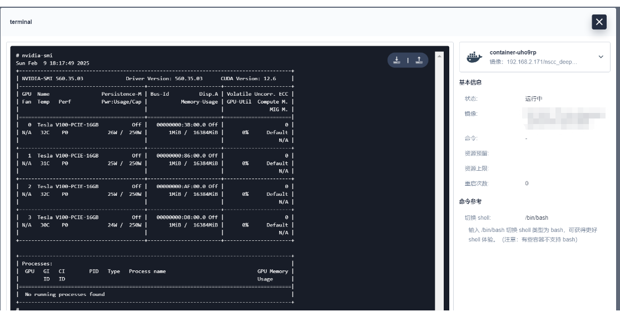Click the upload icon in the terminal toolbar
The width and height of the screenshot is (620, 321).
(x=419, y=60)
